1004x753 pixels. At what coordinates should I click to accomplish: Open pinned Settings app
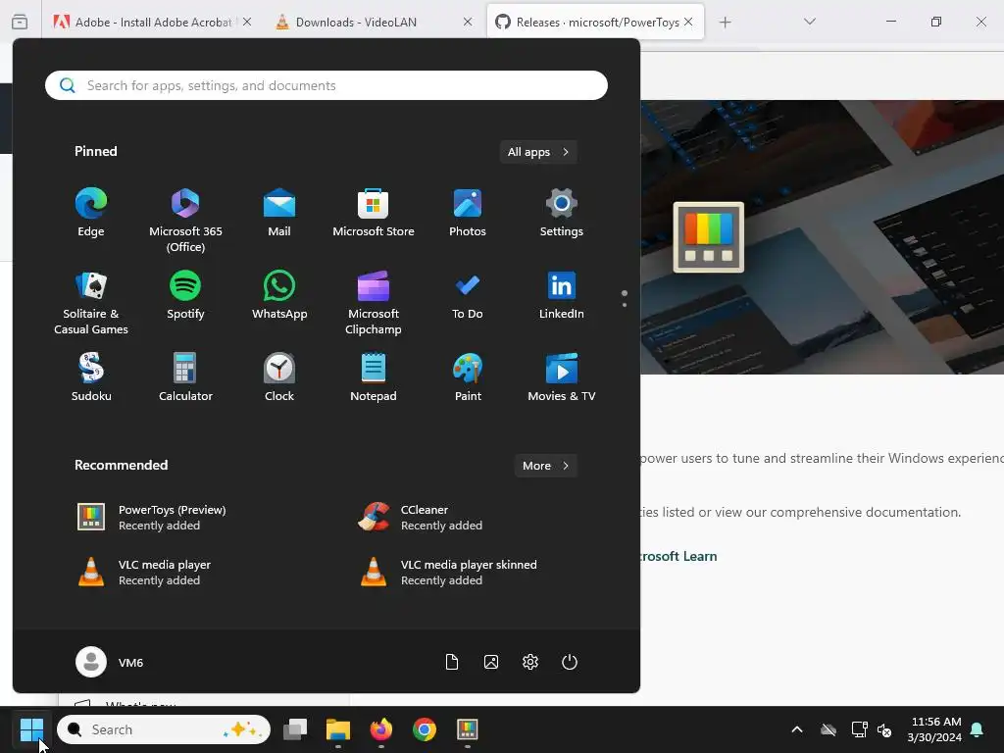561,213
